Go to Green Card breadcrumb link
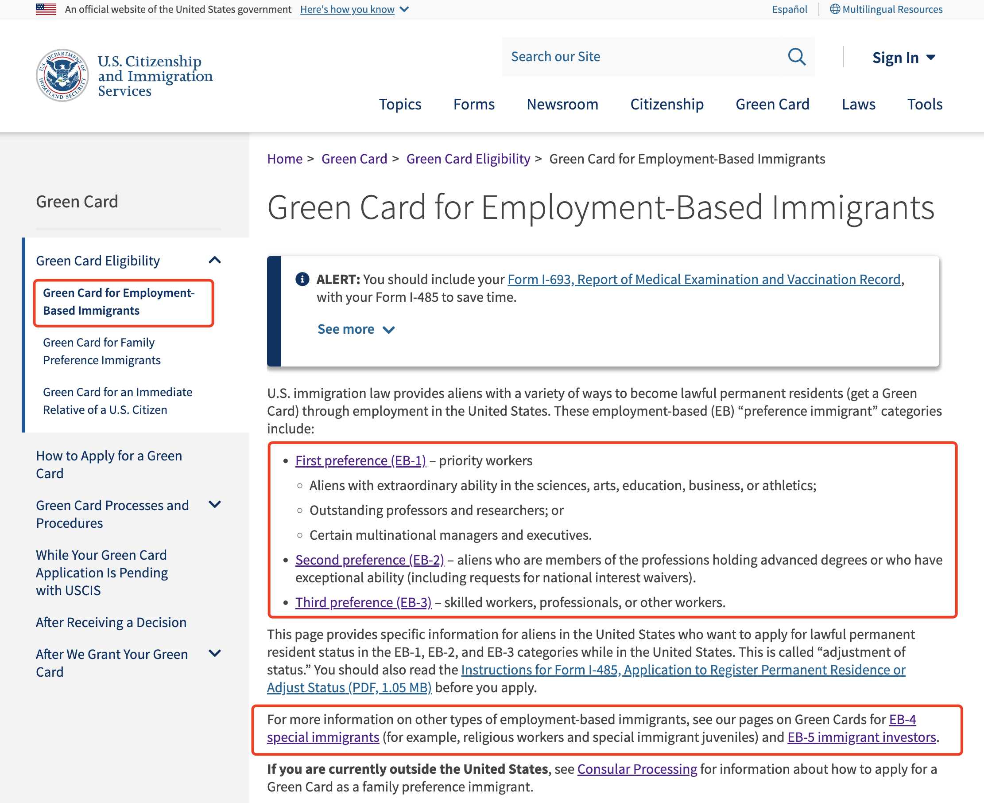The image size is (984, 803). (354, 159)
